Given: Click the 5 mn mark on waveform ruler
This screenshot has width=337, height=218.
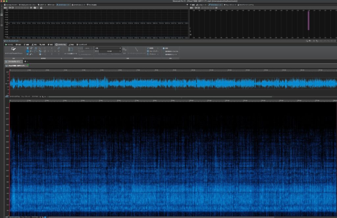Looking at the screenshot, I should pyautogui.click(x=102, y=70).
